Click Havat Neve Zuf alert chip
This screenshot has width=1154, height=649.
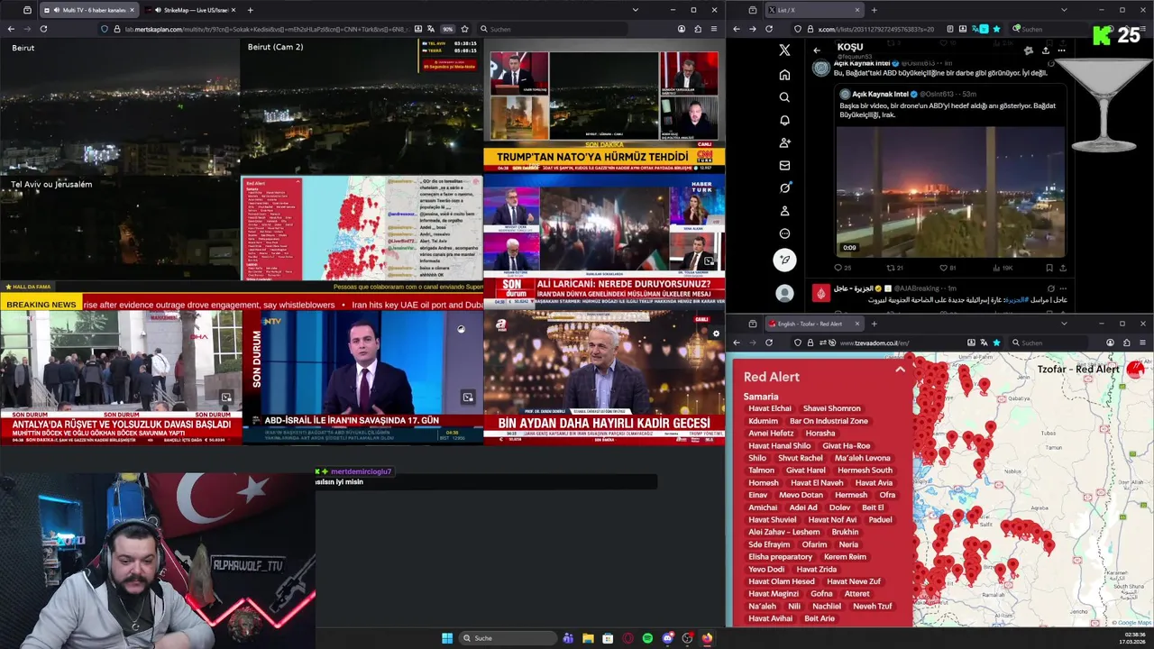pos(854,581)
